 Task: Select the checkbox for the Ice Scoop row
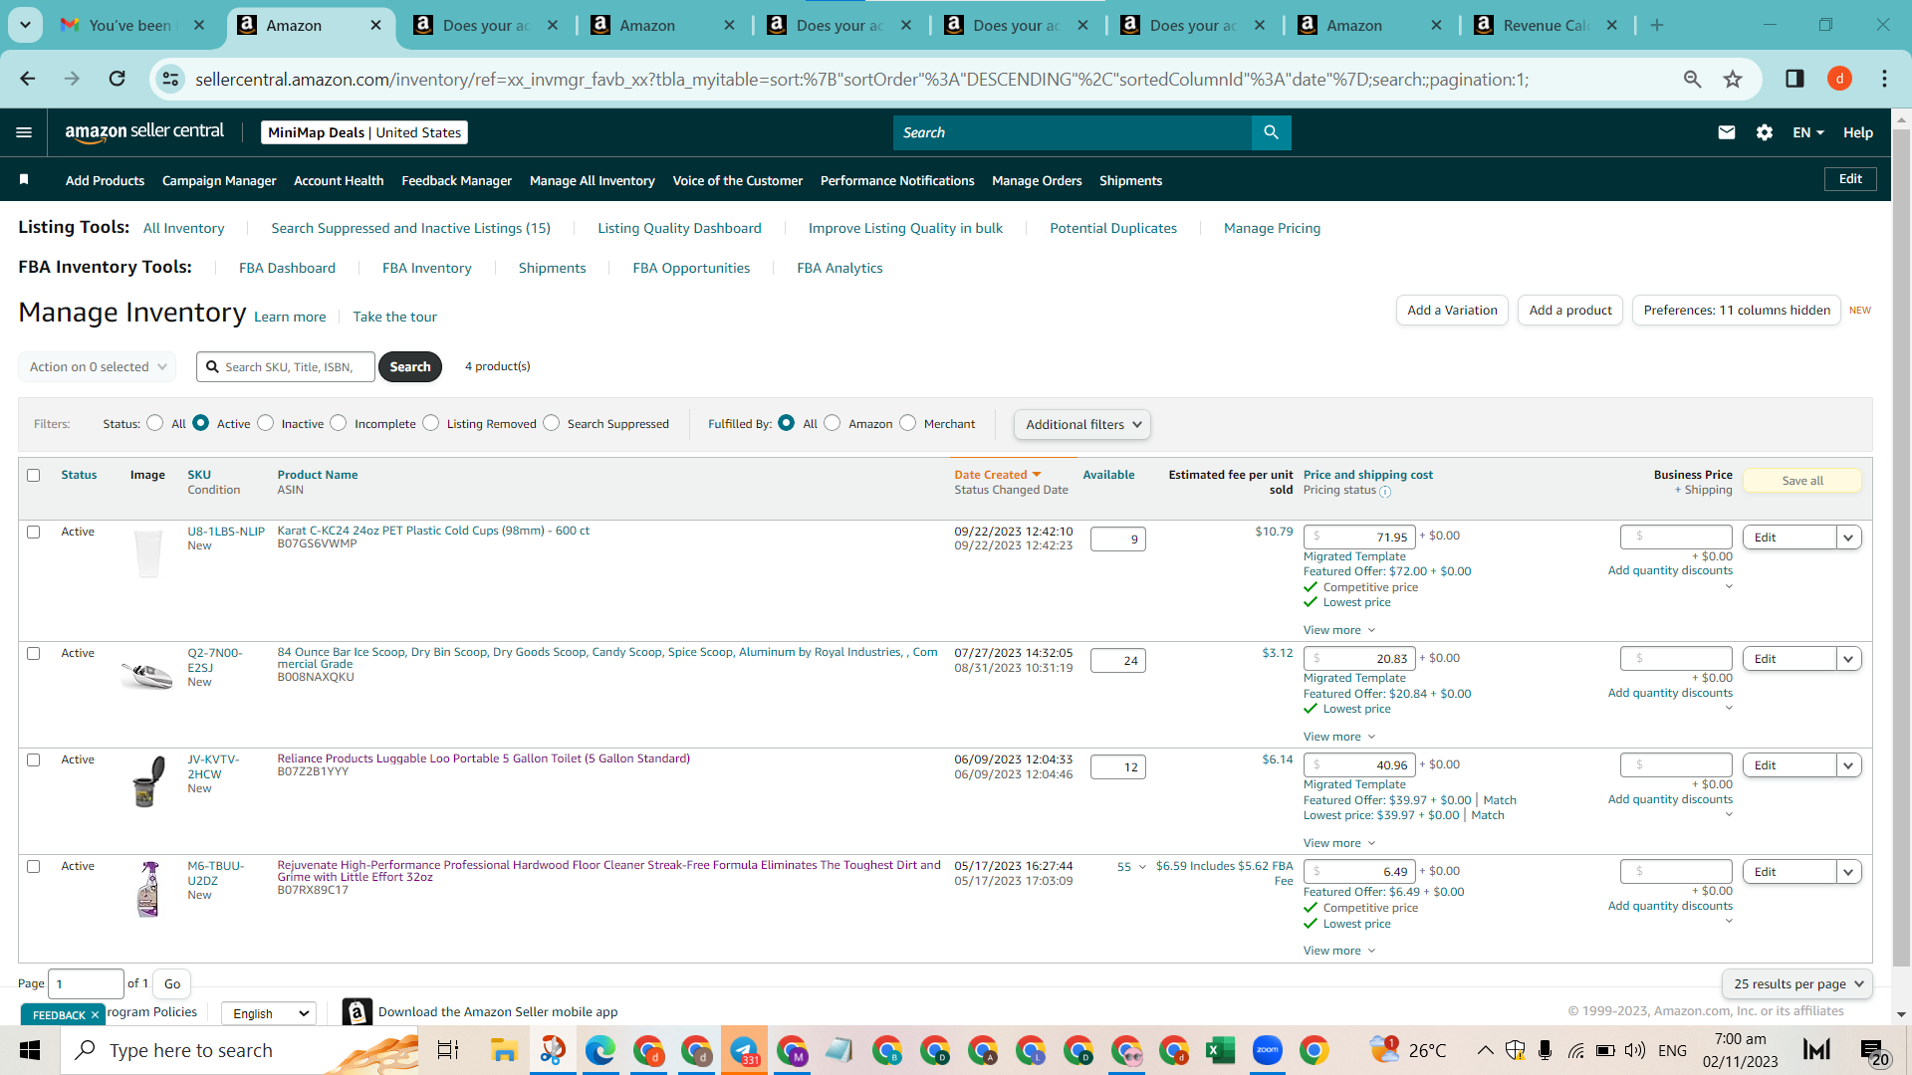pos(34,654)
